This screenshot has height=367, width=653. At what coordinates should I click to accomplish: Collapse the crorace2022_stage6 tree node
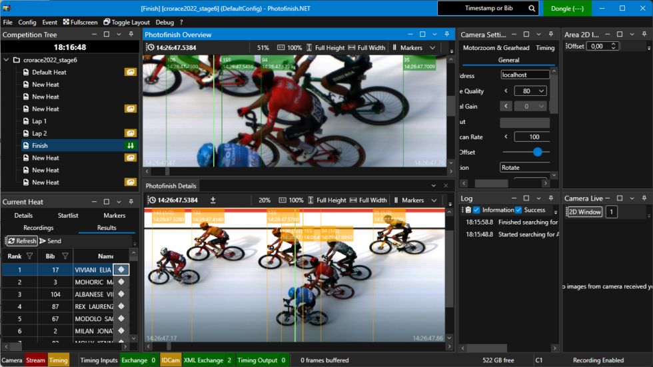7,60
